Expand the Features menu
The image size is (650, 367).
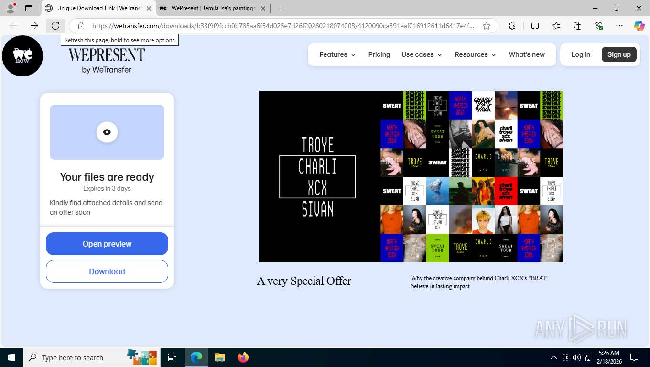337,54
